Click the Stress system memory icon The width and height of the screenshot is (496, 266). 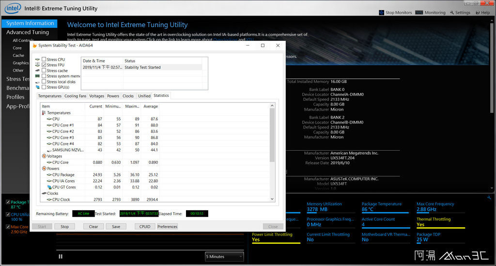tap(38, 76)
